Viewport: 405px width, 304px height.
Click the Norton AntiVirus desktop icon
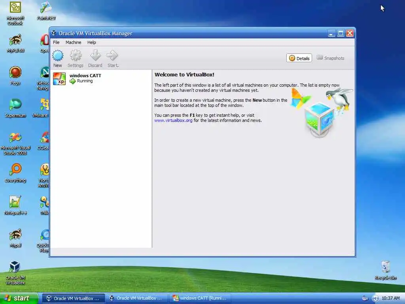click(x=45, y=170)
